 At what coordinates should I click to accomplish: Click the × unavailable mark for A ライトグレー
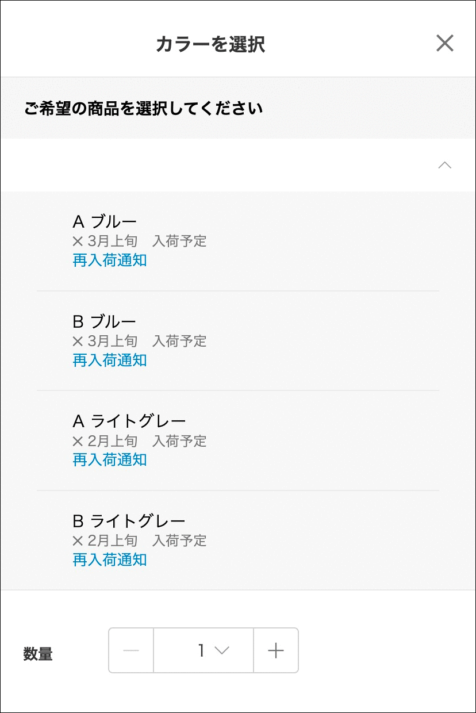[x=78, y=442]
